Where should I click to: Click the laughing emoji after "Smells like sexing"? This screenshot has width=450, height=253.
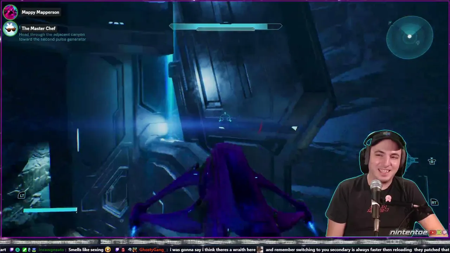click(x=108, y=250)
